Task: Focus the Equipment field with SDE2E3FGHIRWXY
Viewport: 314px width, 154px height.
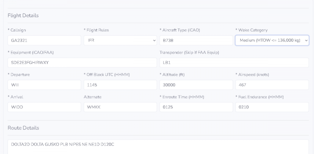Action: point(82,63)
